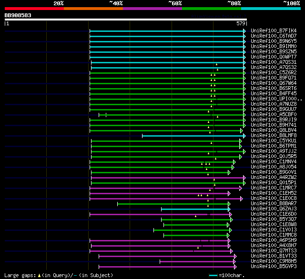Click the purple alignment bar for C1EH52
305x279 pixels.
[159, 193]
